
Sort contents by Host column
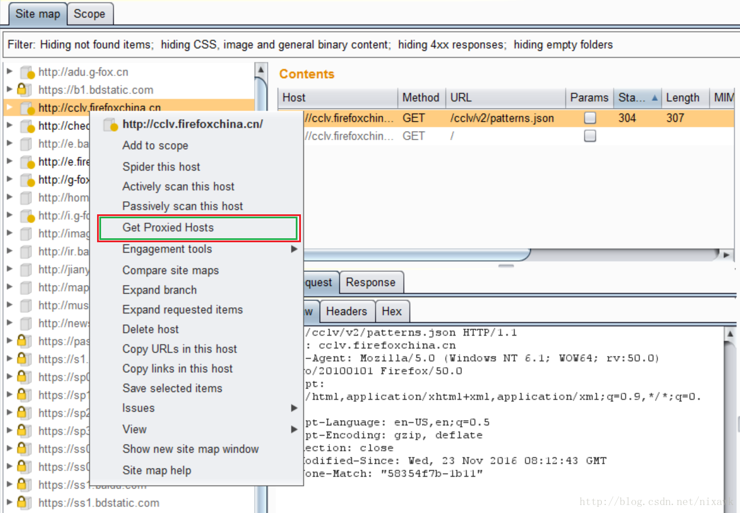coord(337,97)
